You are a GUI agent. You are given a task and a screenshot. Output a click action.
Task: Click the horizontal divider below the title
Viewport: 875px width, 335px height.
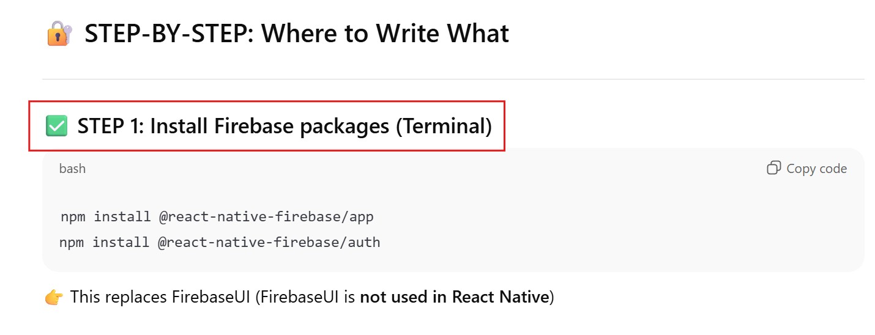coord(453,79)
